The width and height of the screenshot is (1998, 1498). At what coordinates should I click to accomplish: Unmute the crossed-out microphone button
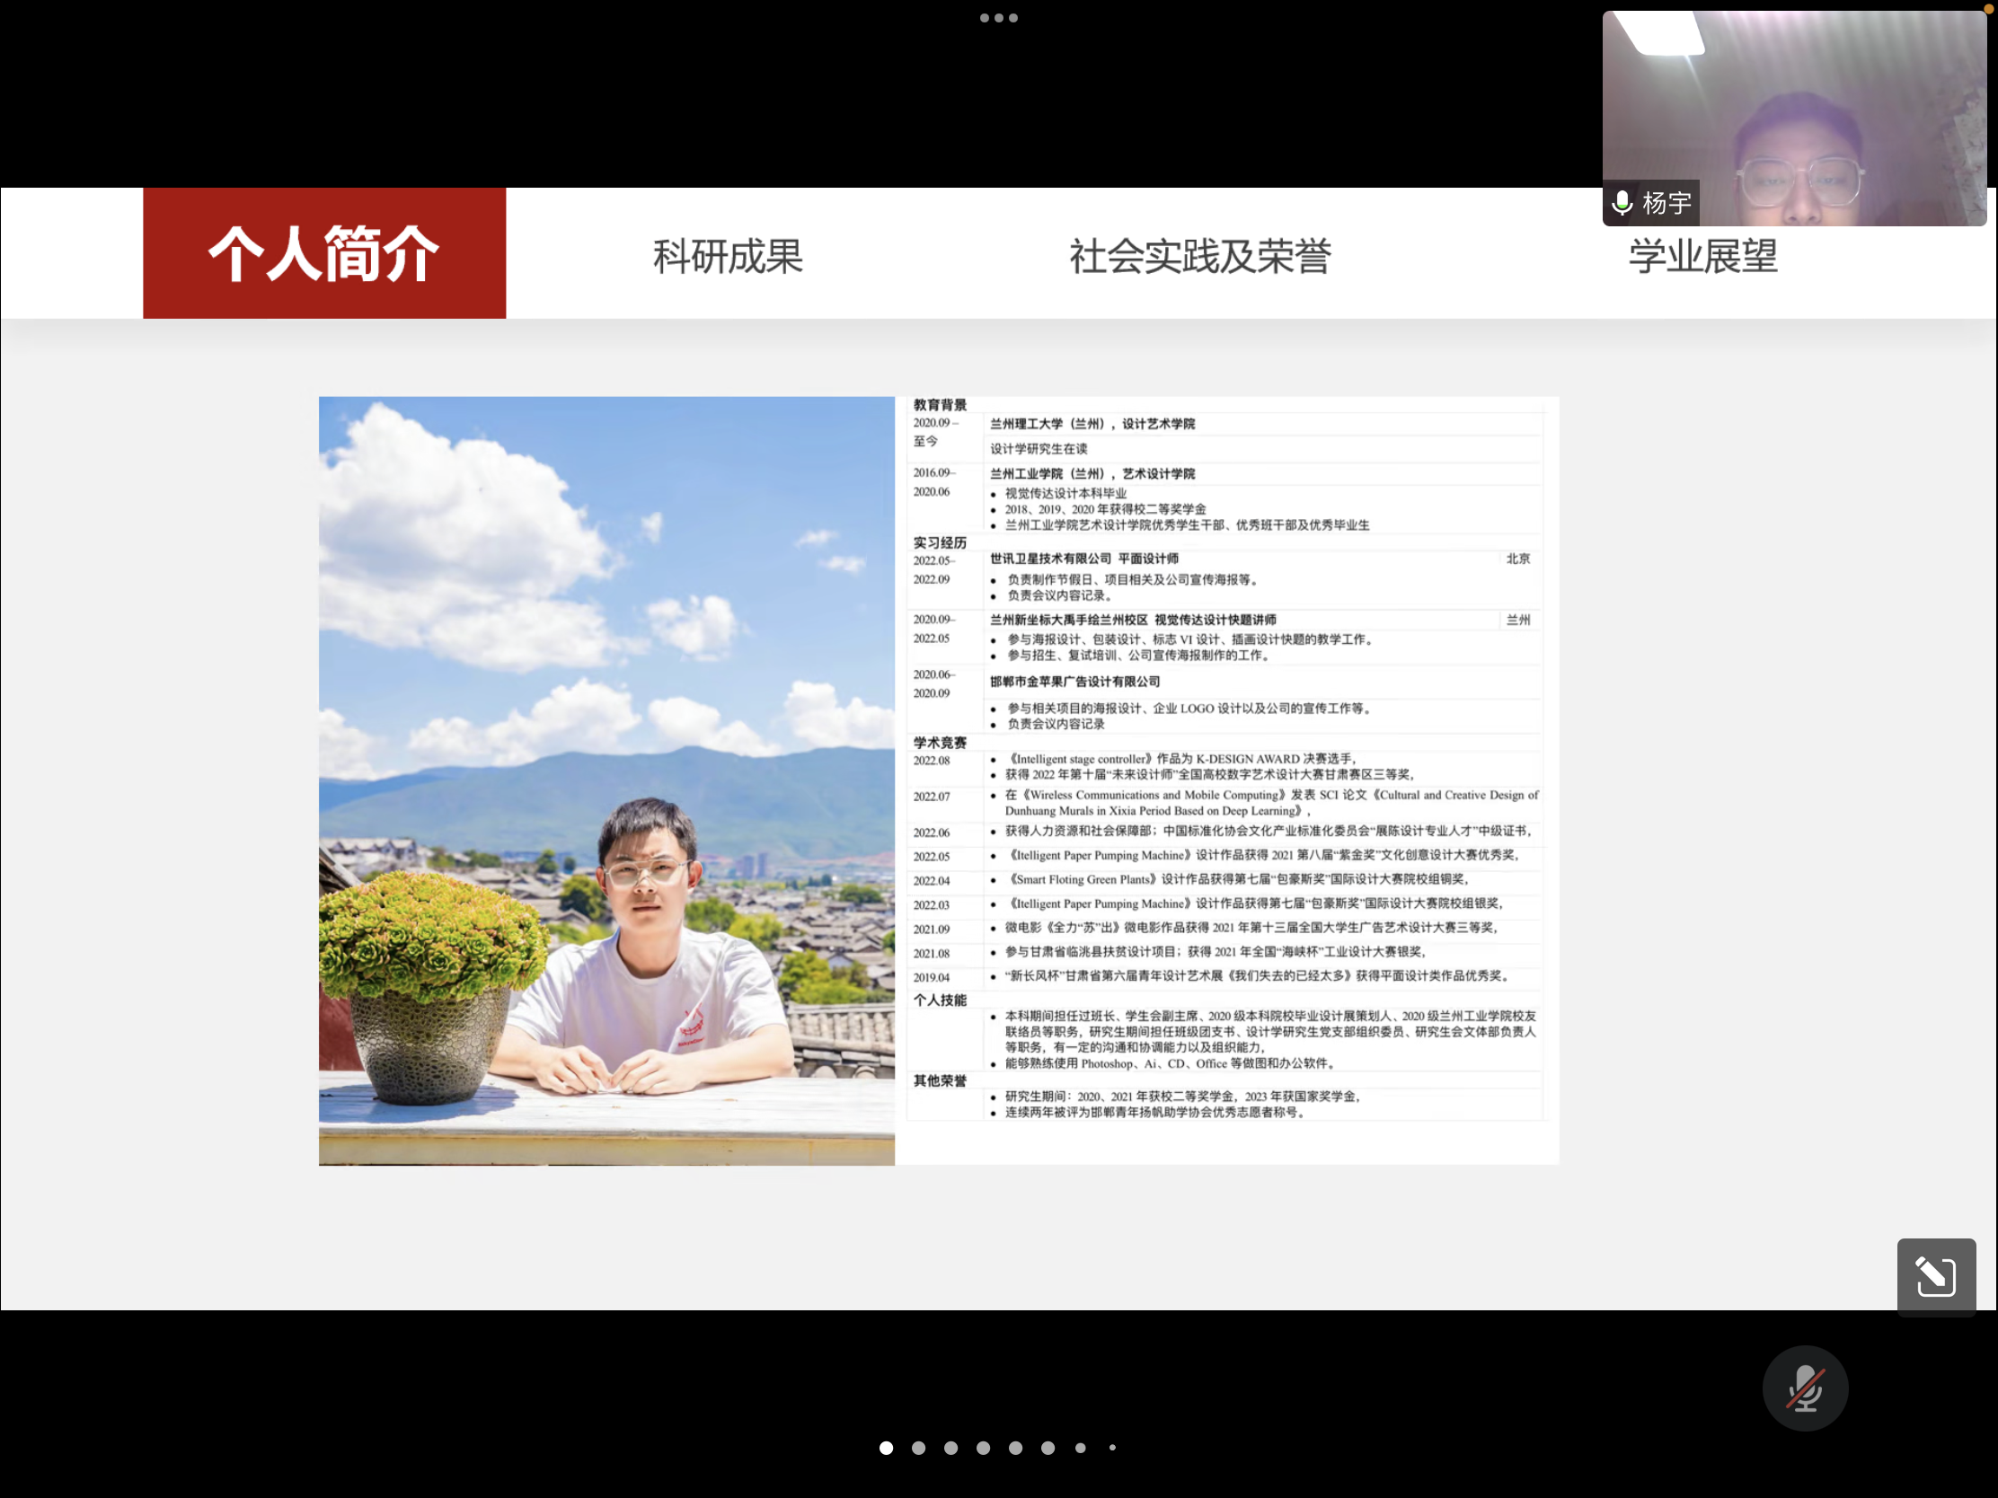coord(1804,1388)
